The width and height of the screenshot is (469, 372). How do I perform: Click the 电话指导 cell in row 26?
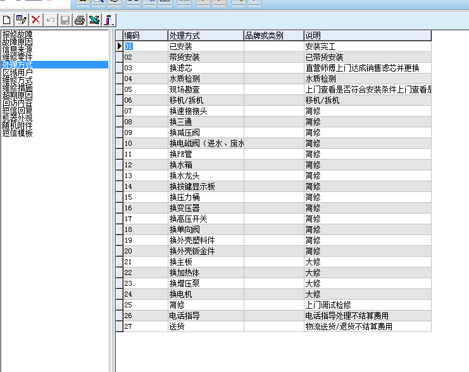pos(205,316)
